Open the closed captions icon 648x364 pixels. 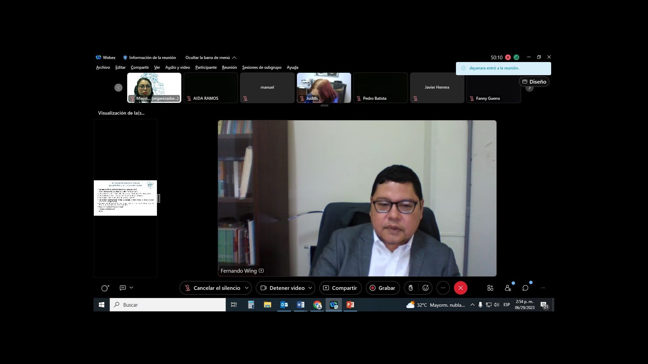click(123, 287)
